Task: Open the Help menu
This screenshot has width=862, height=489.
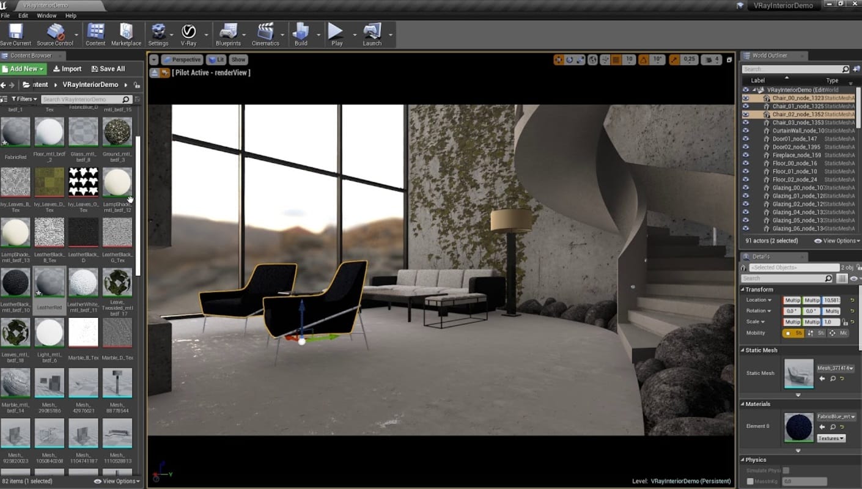Action: [71, 15]
